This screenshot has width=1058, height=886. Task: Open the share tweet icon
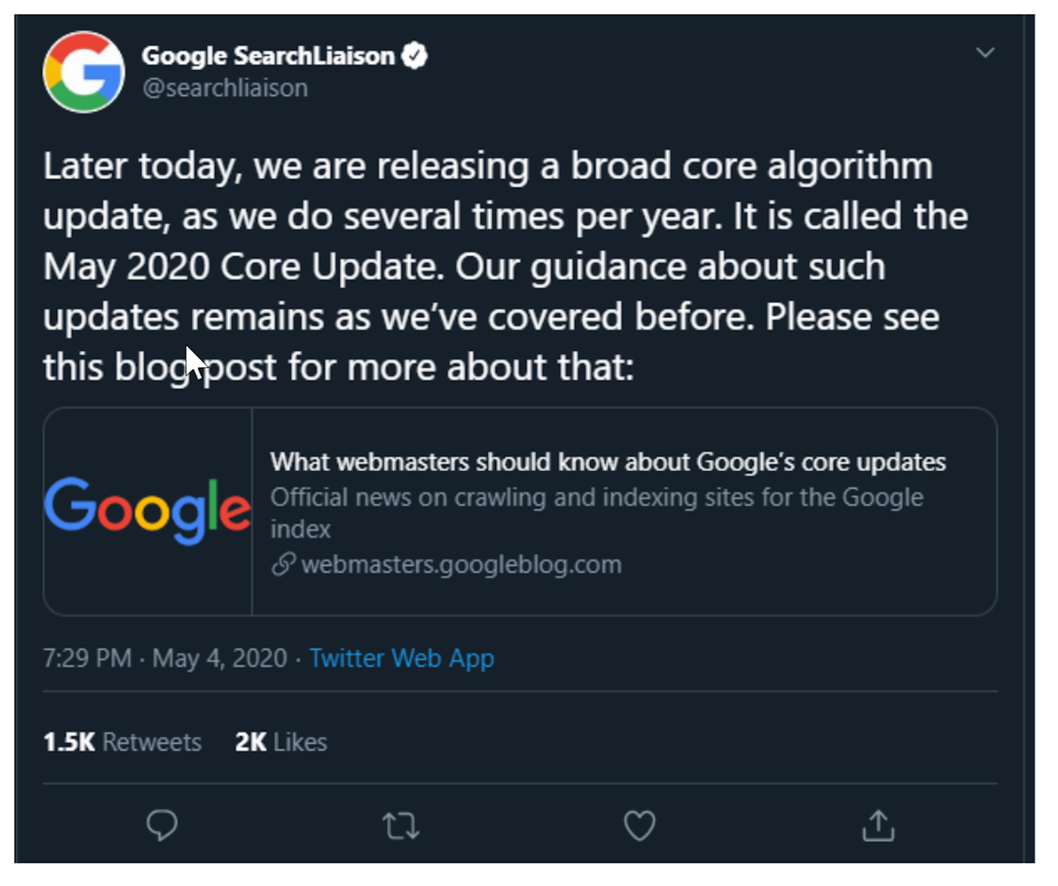(878, 825)
